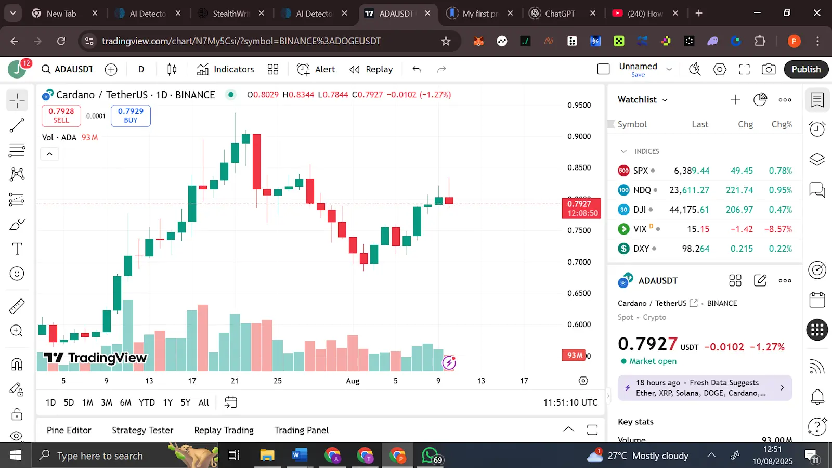
Task: Open the Trading Panel tab
Action: [302, 431]
